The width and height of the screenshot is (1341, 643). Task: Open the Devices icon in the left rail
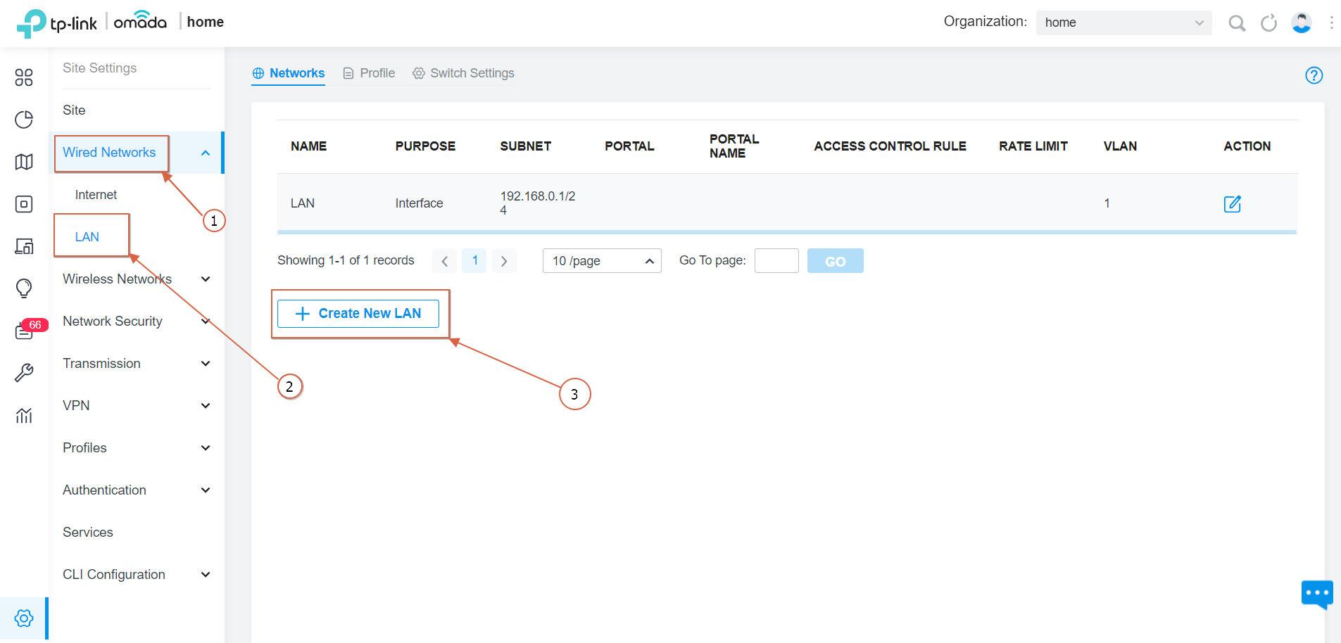[24, 204]
